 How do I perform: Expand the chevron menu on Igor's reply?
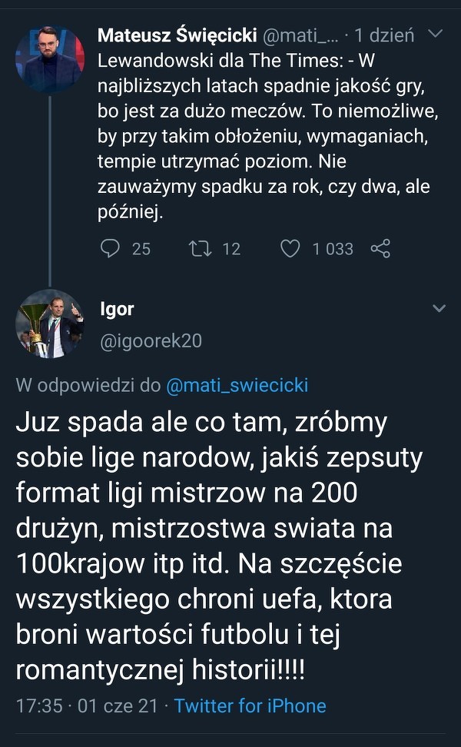click(x=439, y=309)
